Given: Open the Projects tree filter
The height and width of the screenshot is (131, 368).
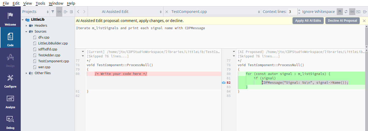Looking at the screenshot, I should click(53, 12).
